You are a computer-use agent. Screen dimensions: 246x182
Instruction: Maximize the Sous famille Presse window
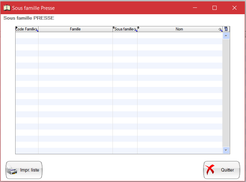pos(214,7)
